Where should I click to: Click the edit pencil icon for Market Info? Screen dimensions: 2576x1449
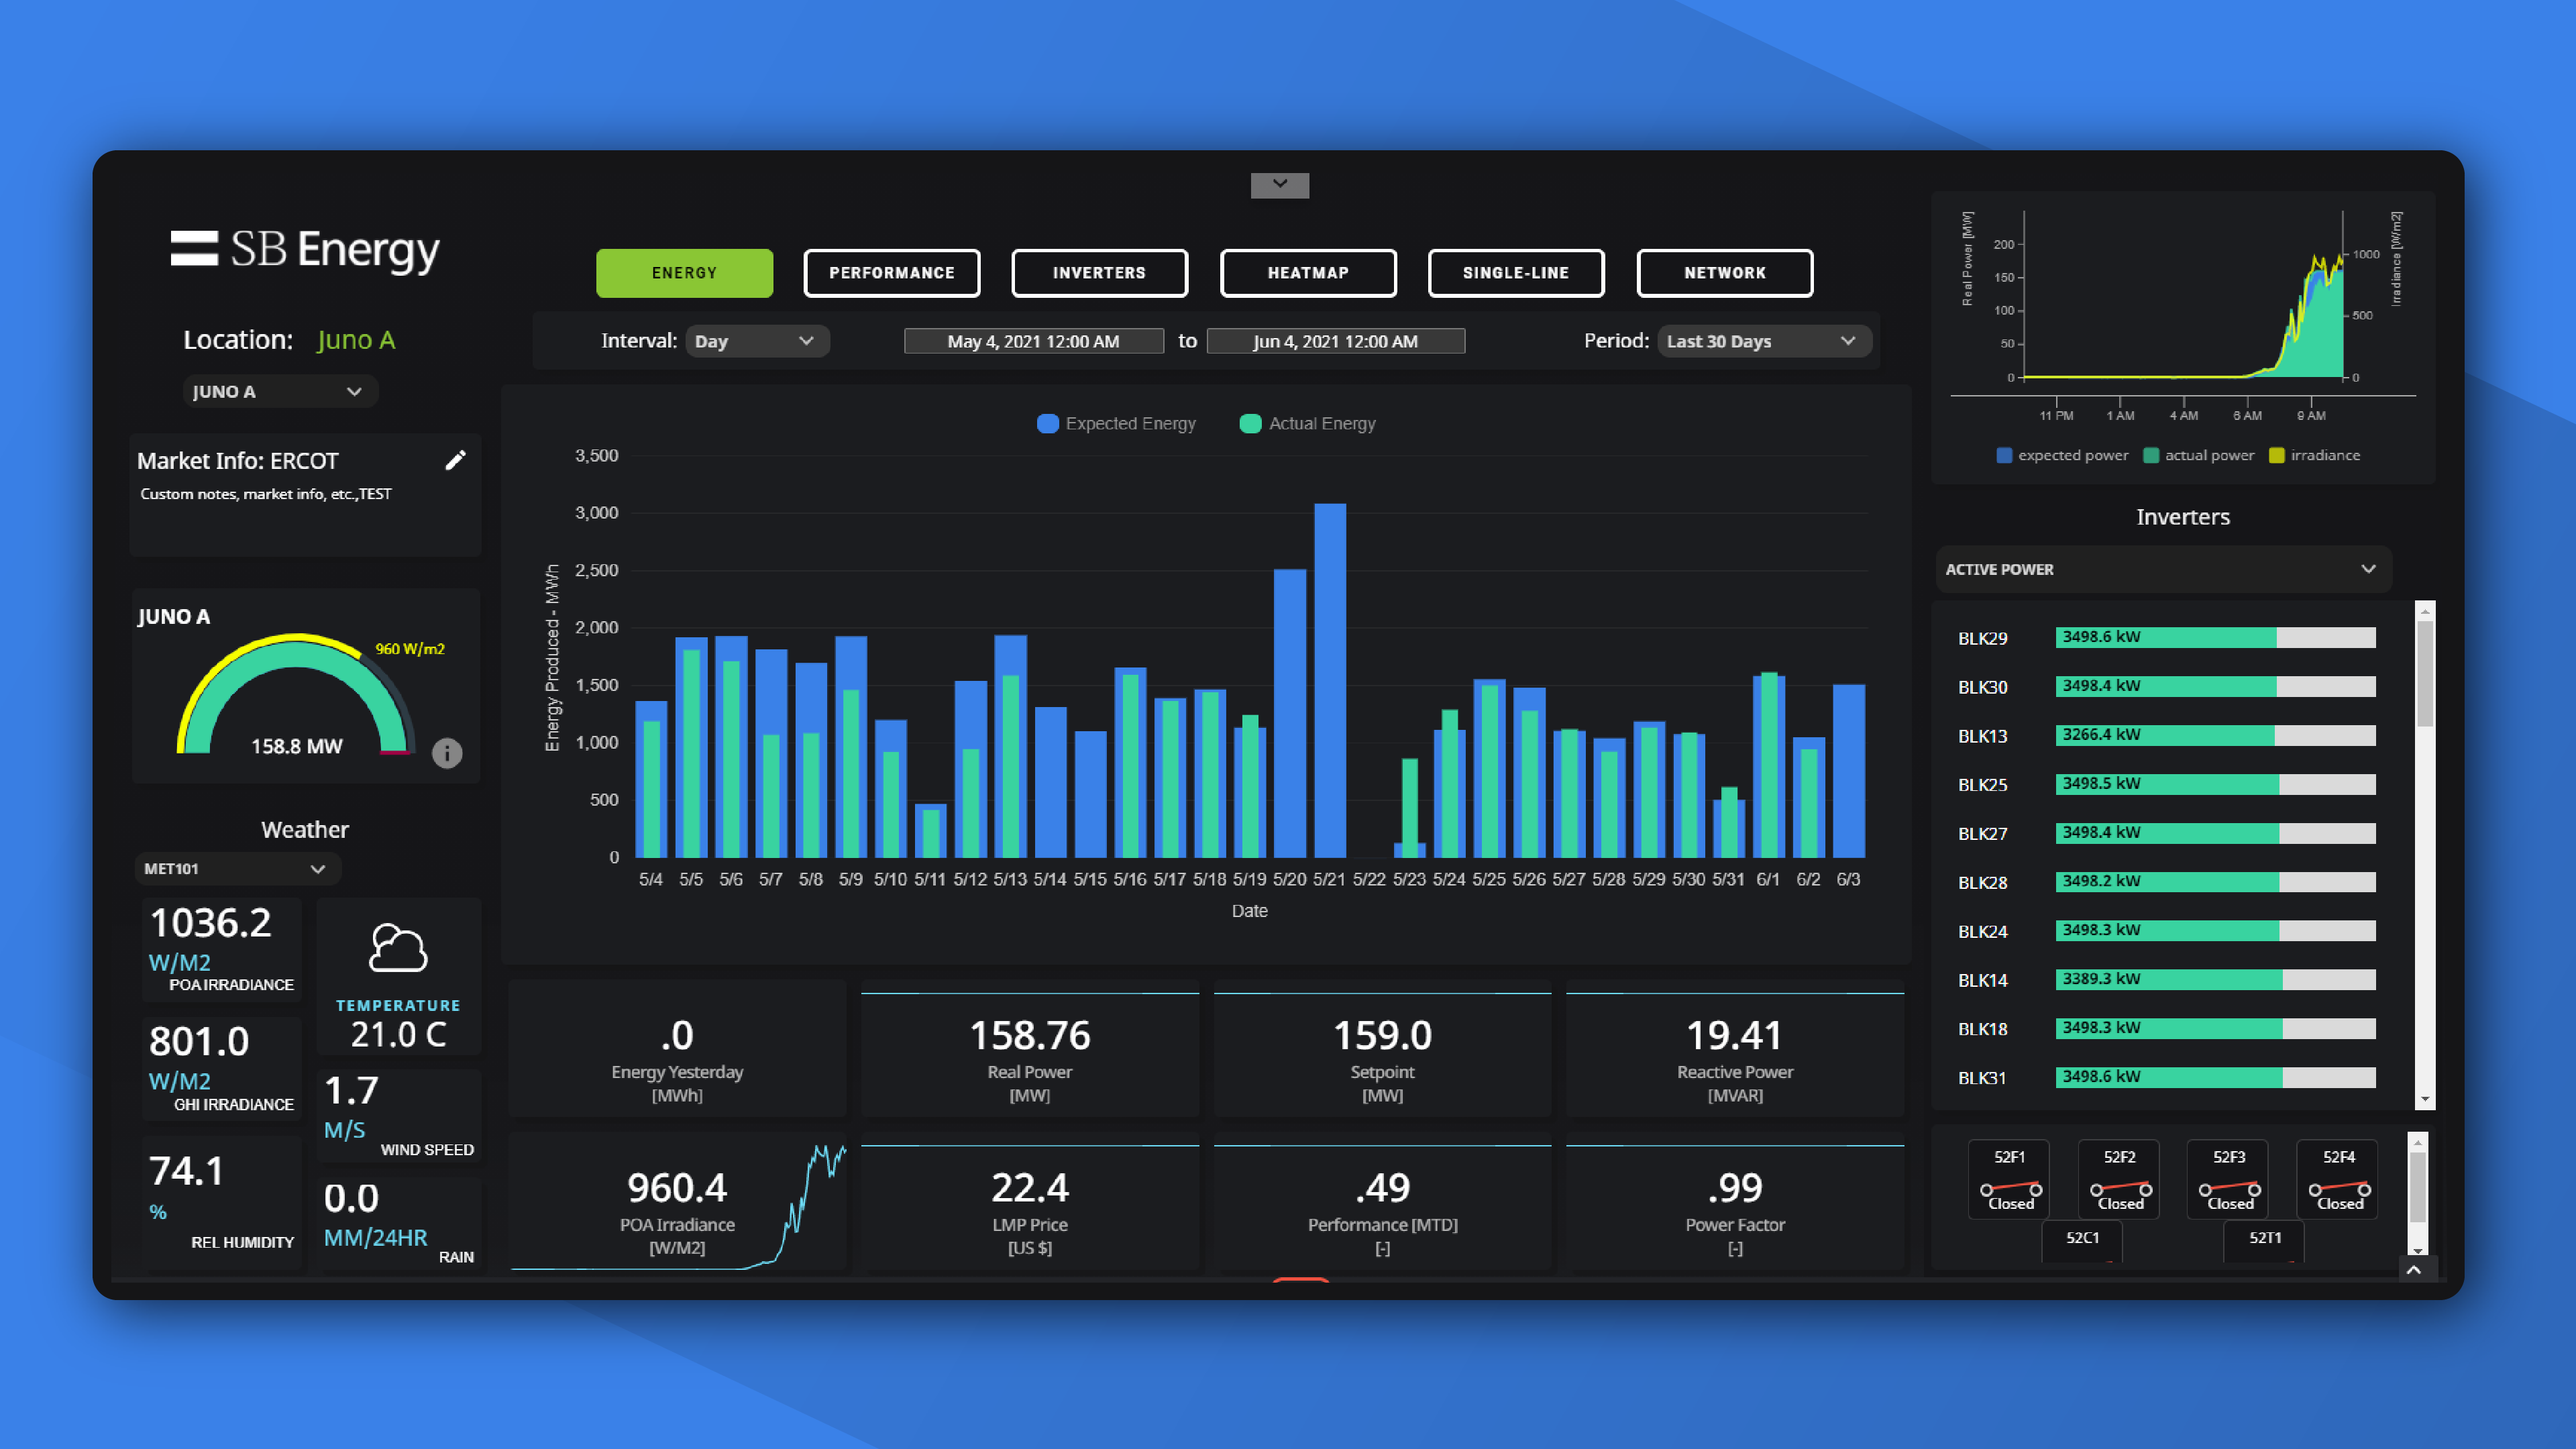point(456,460)
